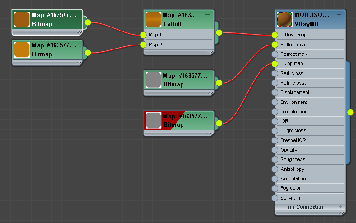
Task: Click output socket of Bitmap wired to Map 2
Action: (x=87, y=53)
